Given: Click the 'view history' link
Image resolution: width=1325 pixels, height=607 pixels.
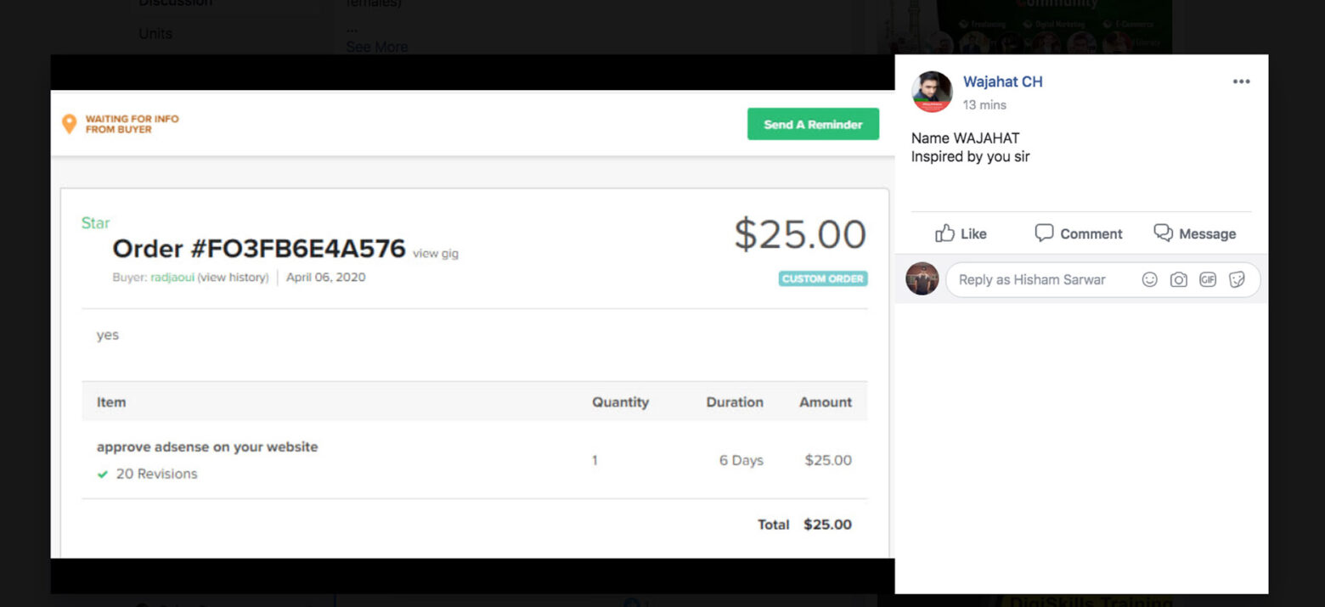Looking at the screenshot, I should click(233, 278).
